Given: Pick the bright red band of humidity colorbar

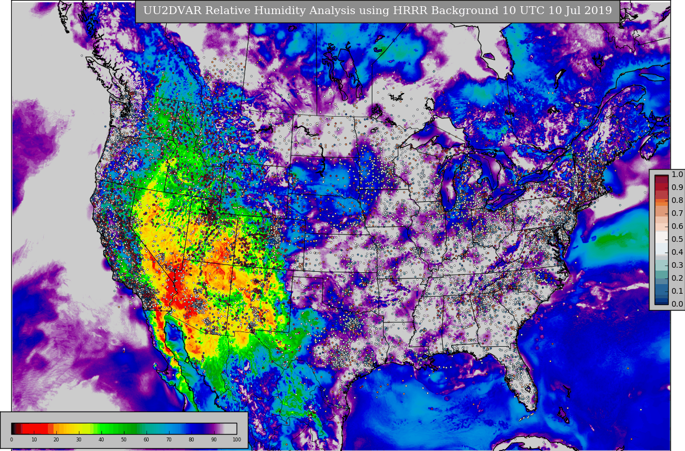Looking at the screenshot, I should [x=35, y=428].
